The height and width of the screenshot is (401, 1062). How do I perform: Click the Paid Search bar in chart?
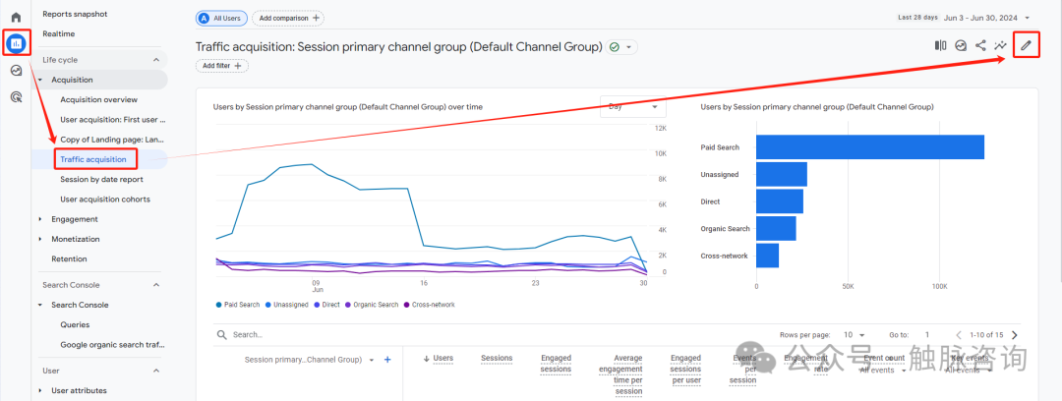869,147
